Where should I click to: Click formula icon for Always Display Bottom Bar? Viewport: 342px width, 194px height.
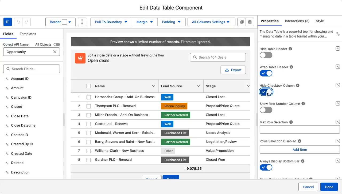click(338, 161)
